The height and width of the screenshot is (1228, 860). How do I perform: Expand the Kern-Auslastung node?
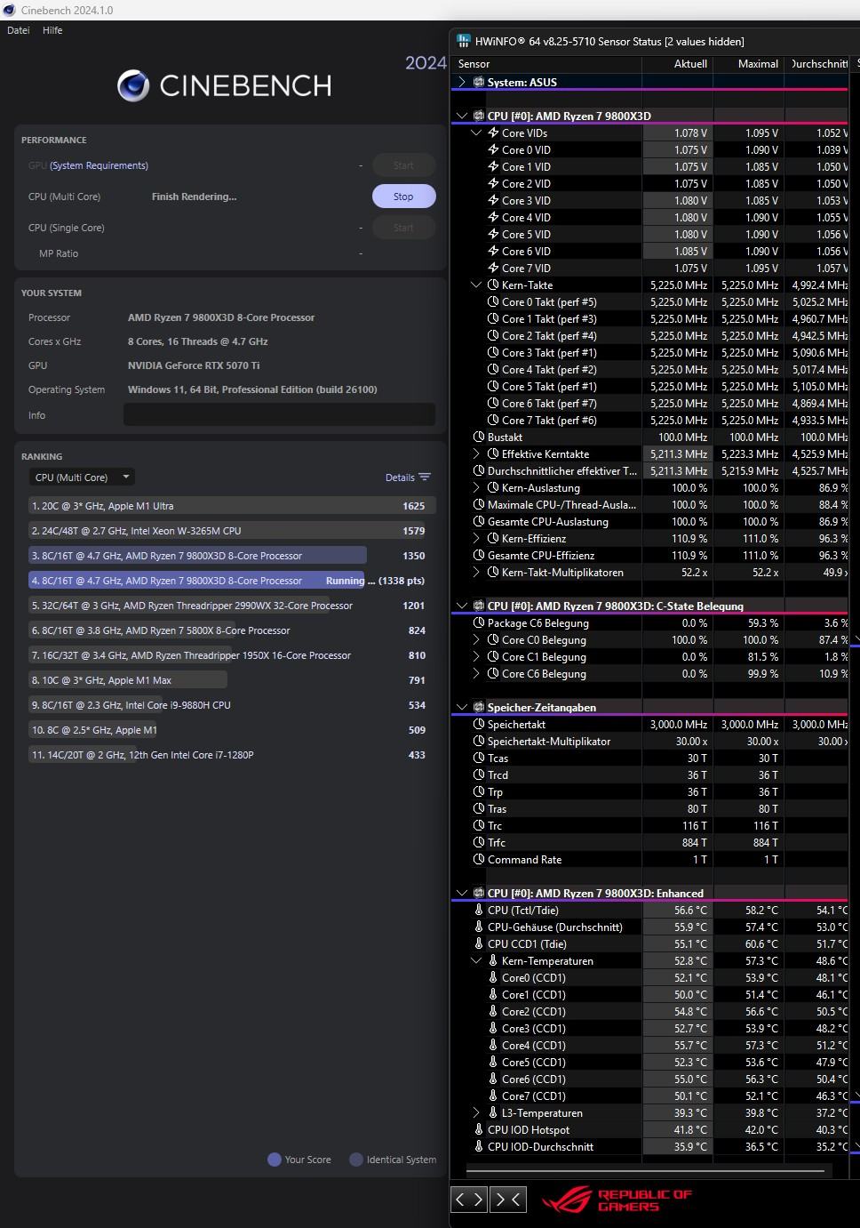pos(476,487)
